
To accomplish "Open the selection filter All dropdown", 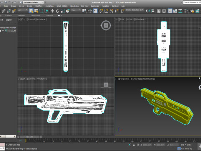I will point(23,10).
